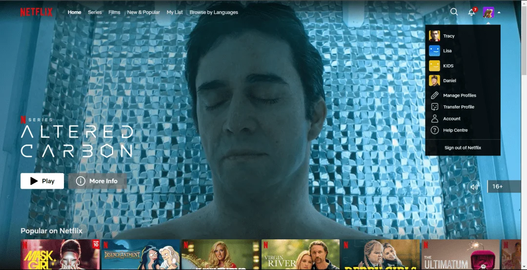Toggle the trailer sound speaker button
Image resolution: width=527 pixels, height=270 pixels.
pyautogui.click(x=474, y=187)
